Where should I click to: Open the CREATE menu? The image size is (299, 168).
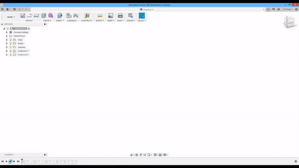point(47,21)
